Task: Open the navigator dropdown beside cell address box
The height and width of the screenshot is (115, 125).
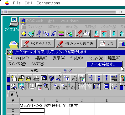Action: (65, 70)
